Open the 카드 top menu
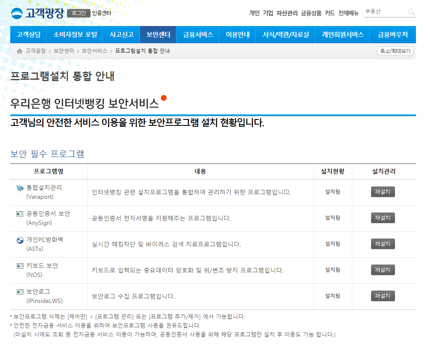 (x=330, y=13)
